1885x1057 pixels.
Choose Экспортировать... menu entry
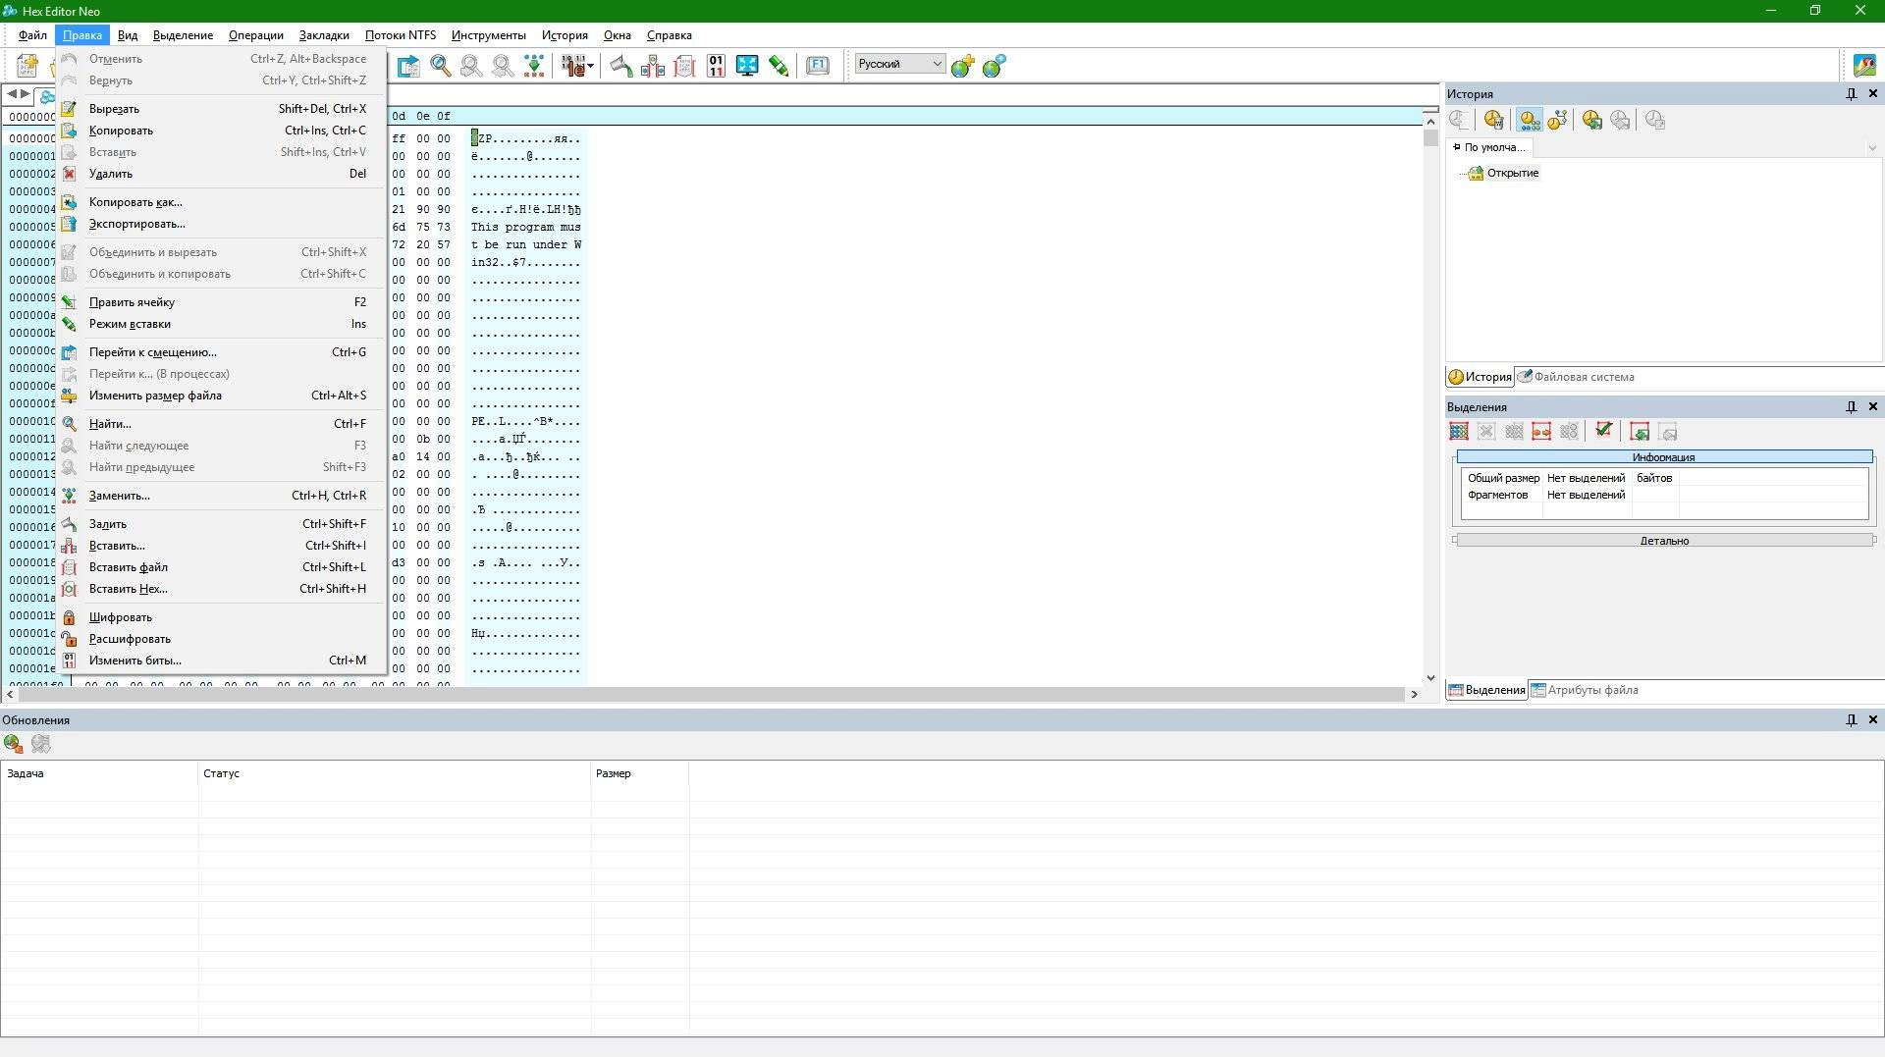coord(221,224)
